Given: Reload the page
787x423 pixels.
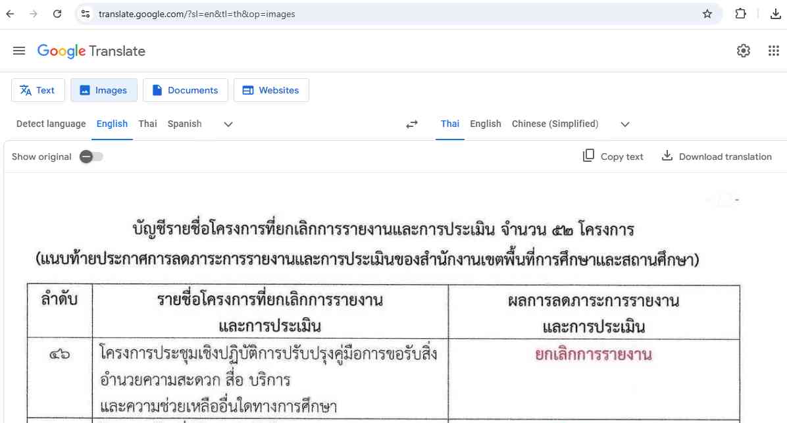Looking at the screenshot, I should (57, 14).
